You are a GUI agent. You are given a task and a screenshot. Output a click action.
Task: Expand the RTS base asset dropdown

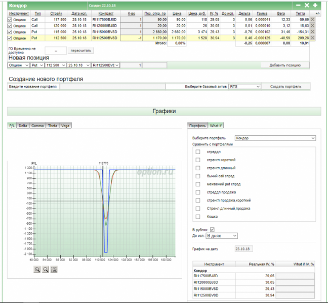coord(245,86)
